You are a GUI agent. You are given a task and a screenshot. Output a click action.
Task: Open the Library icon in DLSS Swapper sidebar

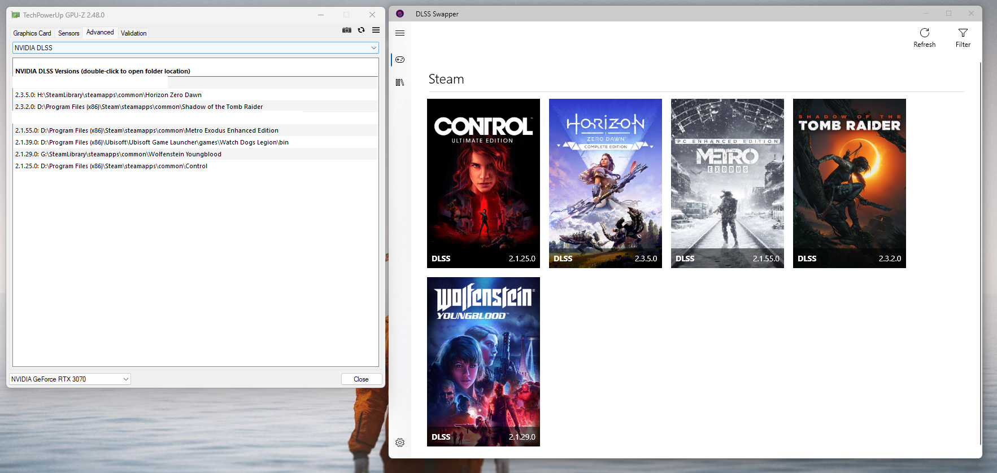(400, 82)
